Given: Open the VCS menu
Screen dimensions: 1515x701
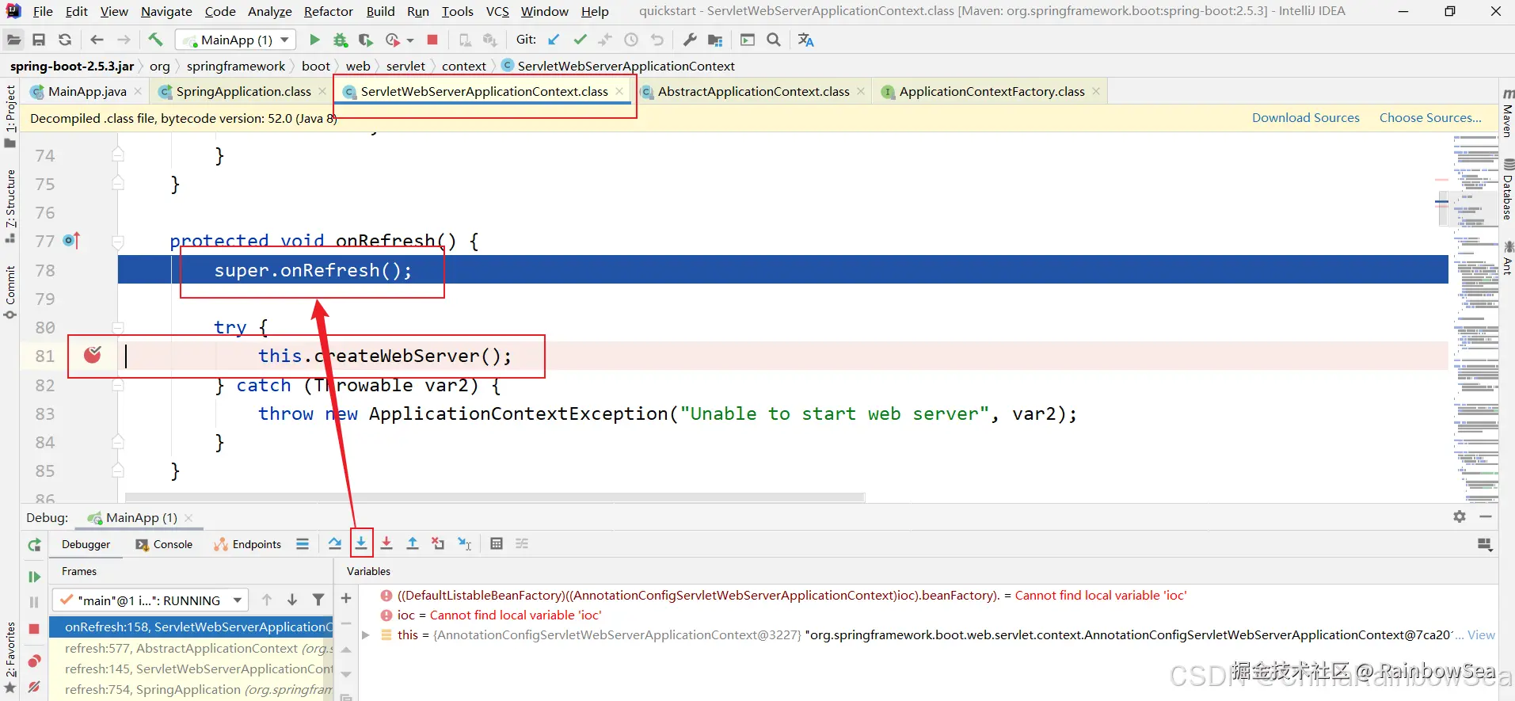Looking at the screenshot, I should pyautogui.click(x=497, y=11).
